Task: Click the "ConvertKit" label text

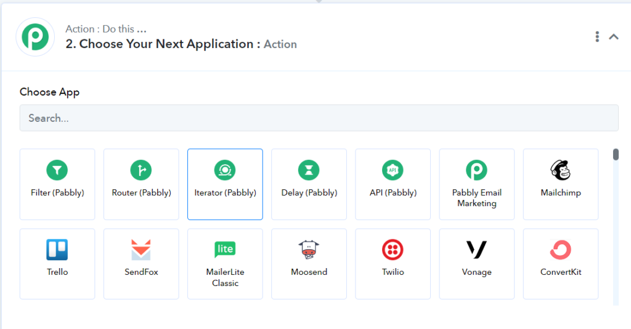Action: point(561,272)
